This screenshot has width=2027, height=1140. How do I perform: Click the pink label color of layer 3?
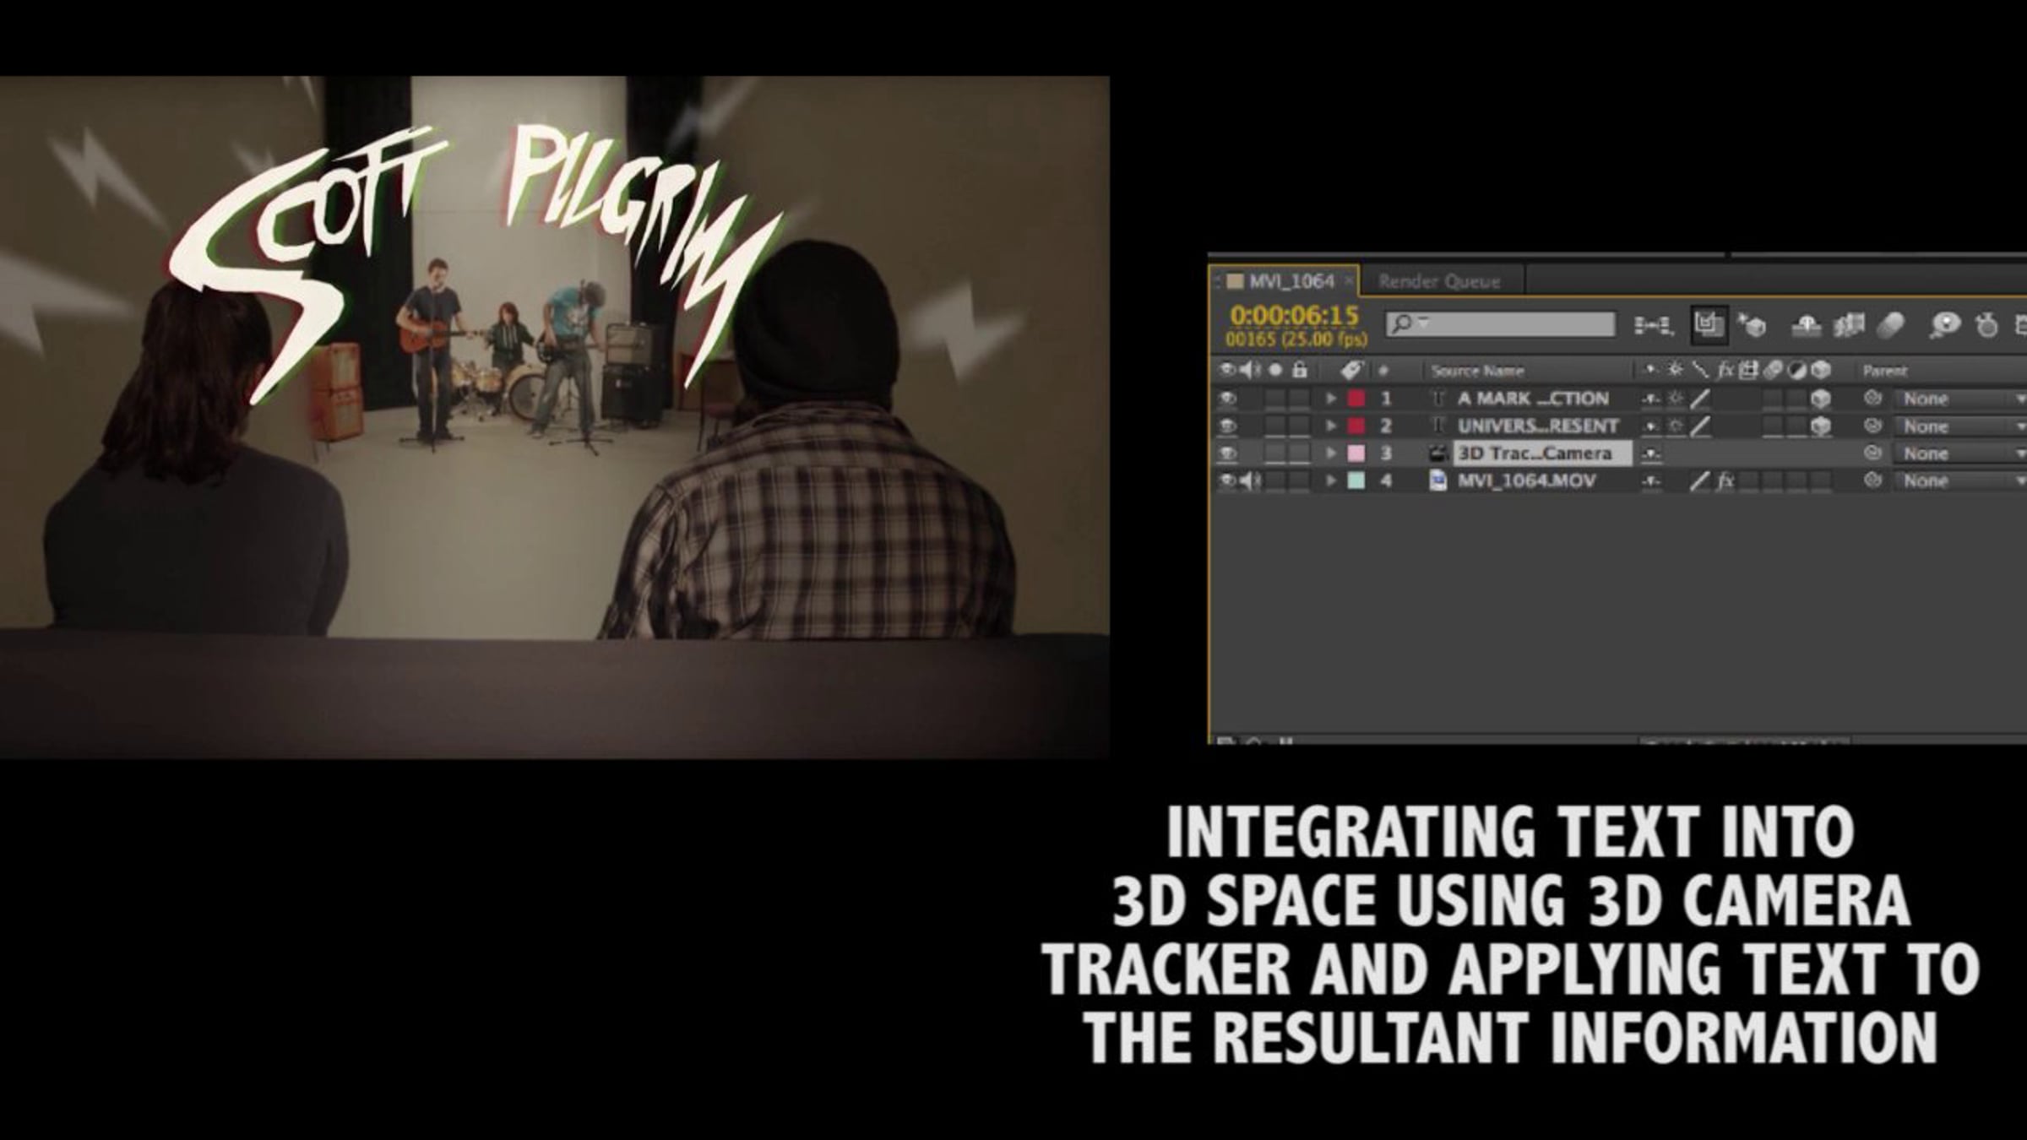pos(1356,453)
